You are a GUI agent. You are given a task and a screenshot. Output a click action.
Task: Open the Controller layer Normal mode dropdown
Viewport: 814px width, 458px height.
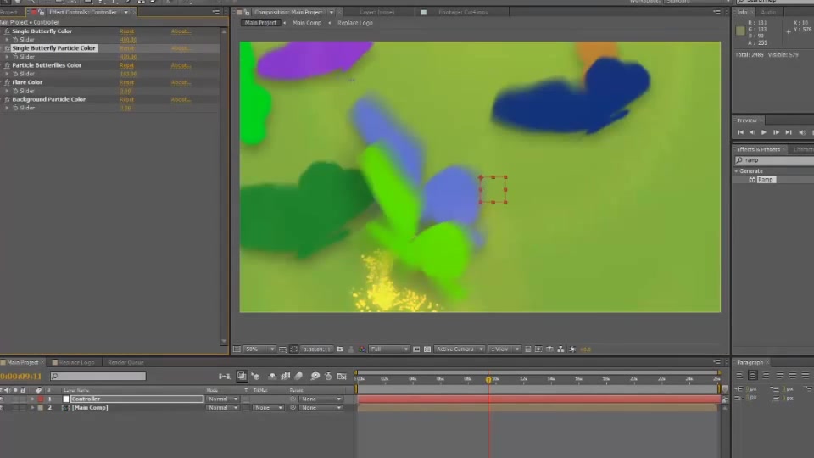click(223, 399)
